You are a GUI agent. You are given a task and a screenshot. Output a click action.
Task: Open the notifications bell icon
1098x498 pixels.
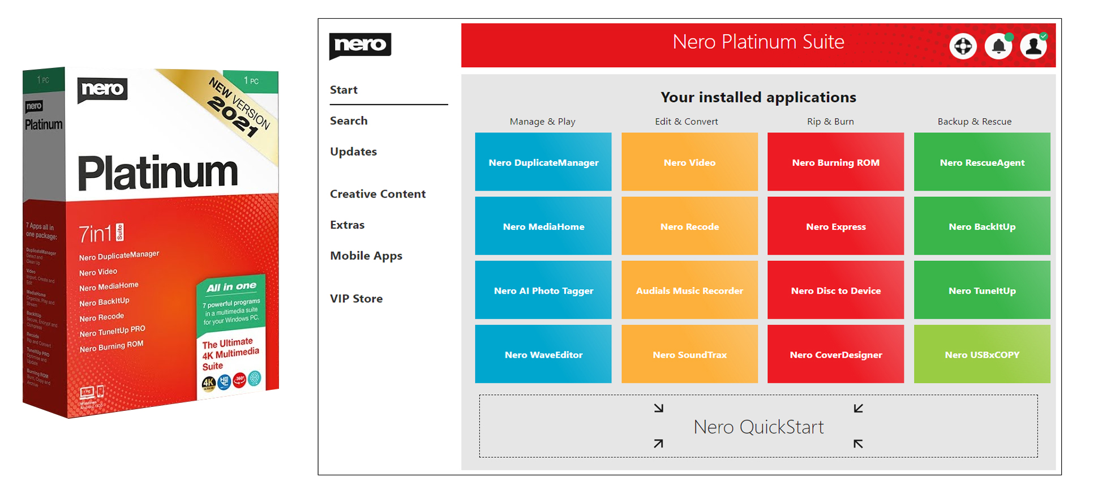tap(998, 46)
